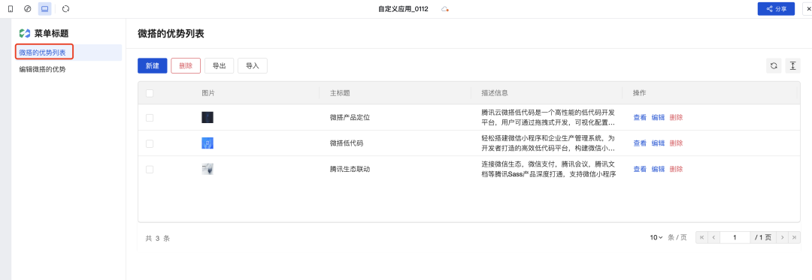Click the row height adjust icon
This screenshot has height=280, width=812.
point(793,65)
